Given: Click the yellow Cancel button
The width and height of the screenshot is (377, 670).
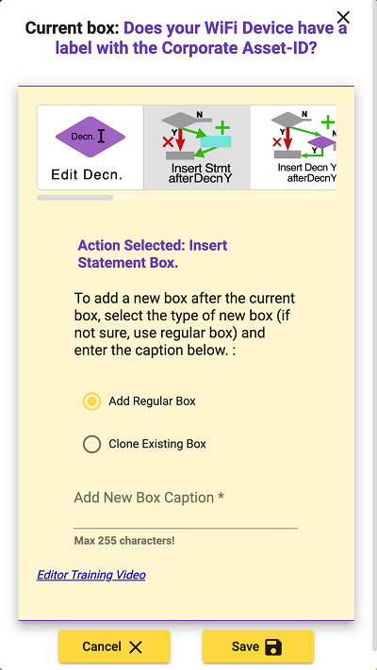Looking at the screenshot, I should click(x=114, y=646).
